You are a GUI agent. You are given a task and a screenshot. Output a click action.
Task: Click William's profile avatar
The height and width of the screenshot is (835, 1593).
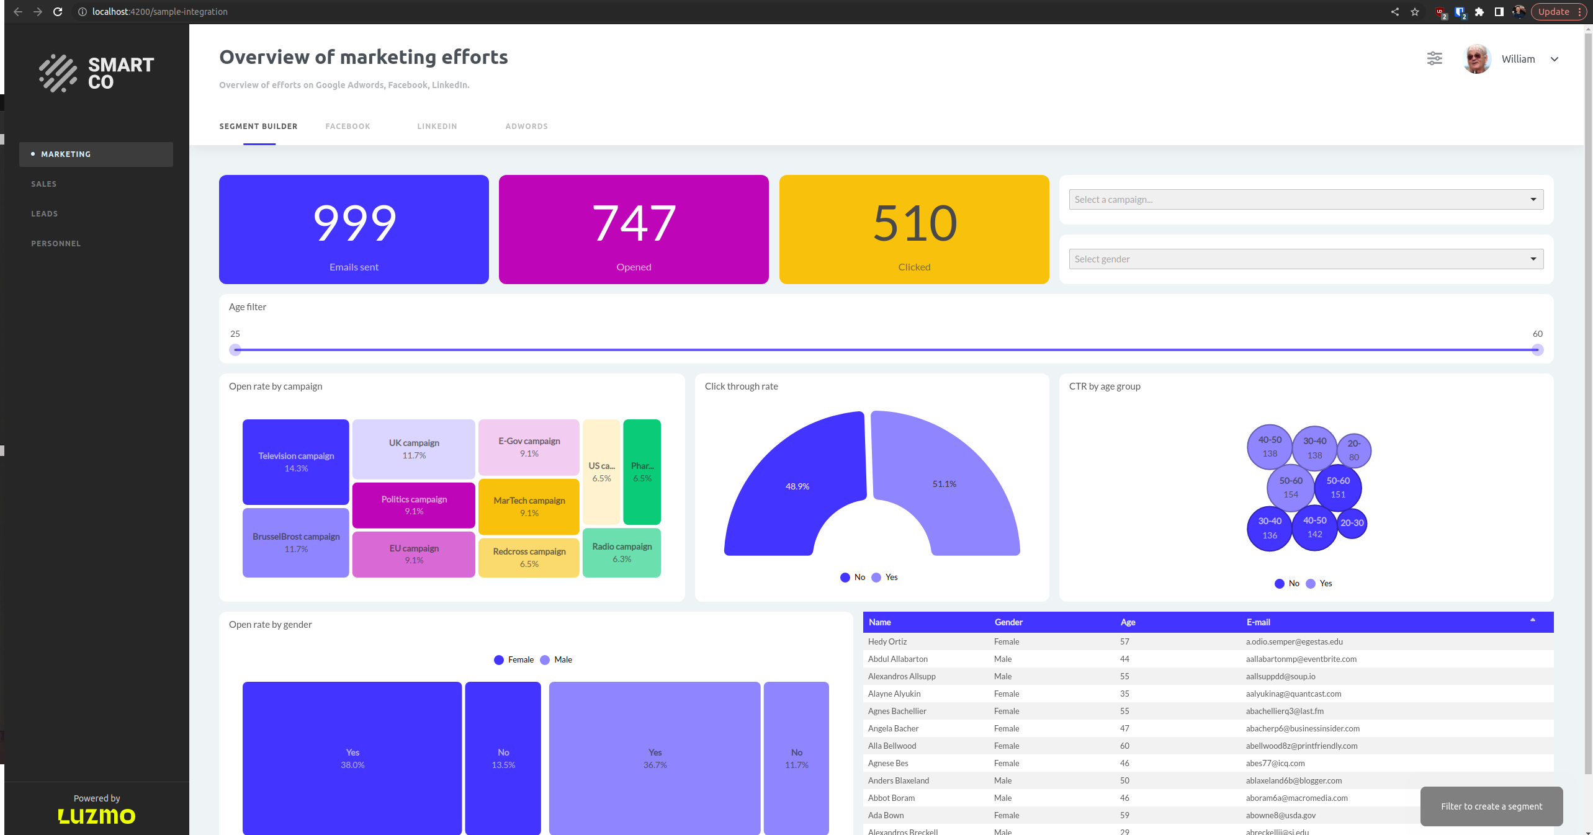pyautogui.click(x=1476, y=58)
